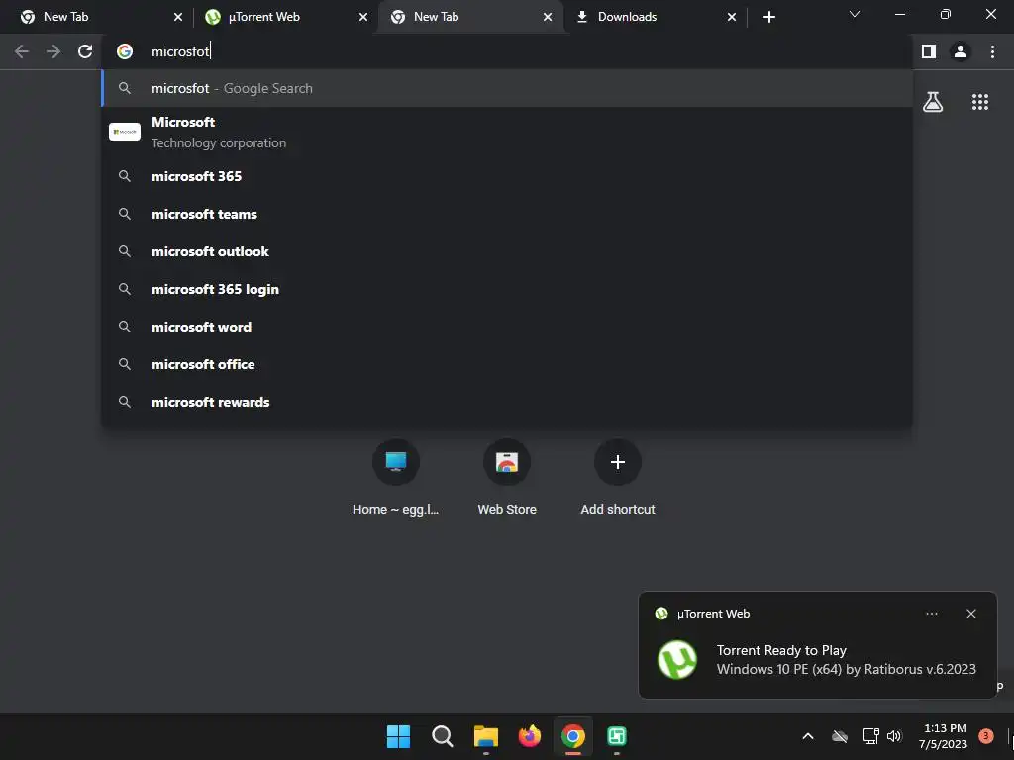Viewport: 1014px width, 760px height.
Task: Open the green app on taskbar
Action: click(x=616, y=736)
